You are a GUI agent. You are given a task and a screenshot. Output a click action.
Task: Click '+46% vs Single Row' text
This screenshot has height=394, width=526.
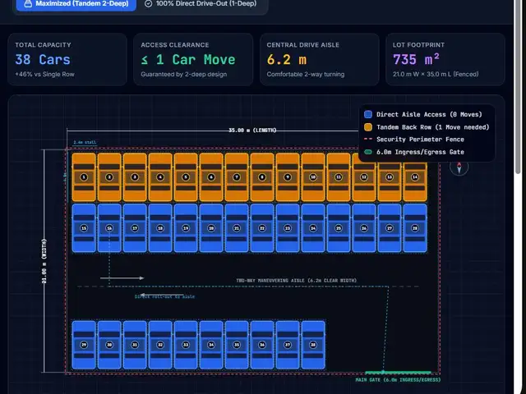pyautogui.click(x=44, y=75)
